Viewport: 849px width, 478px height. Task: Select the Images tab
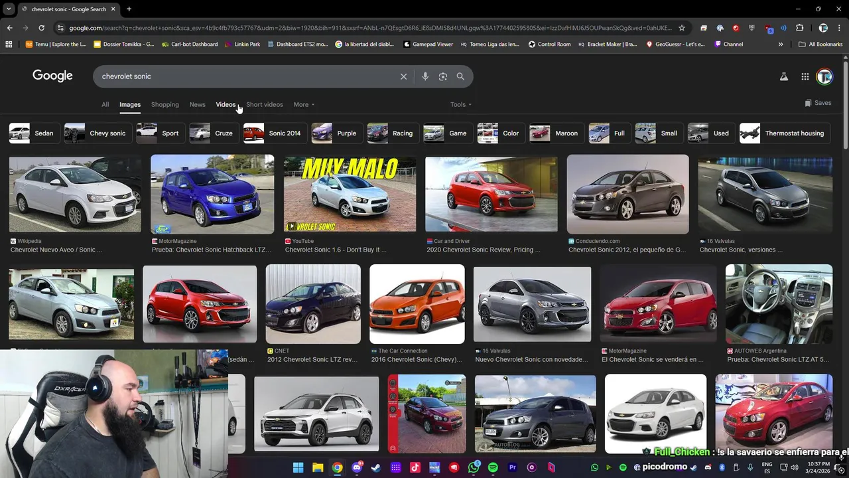pyautogui.click(x=130, y=104)
